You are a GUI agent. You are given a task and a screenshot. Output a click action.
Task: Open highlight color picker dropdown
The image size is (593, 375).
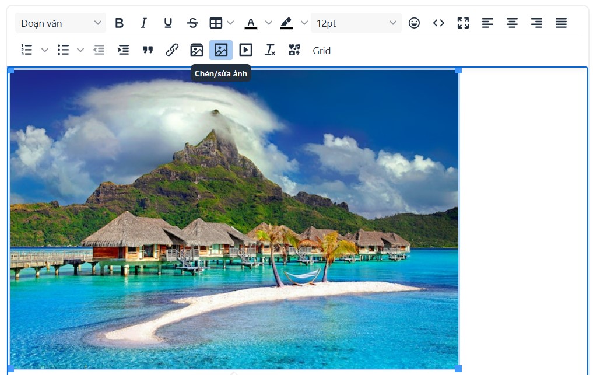304,23
